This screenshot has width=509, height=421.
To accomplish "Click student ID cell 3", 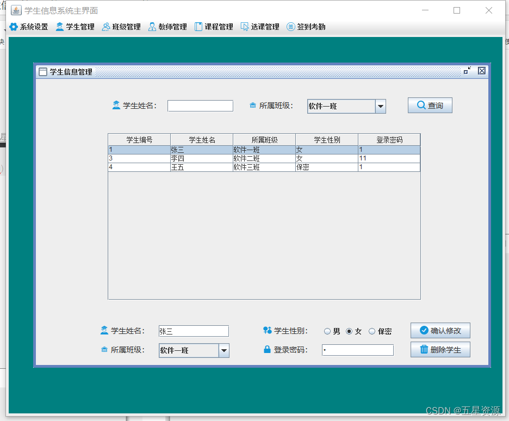I will [139, 158].
